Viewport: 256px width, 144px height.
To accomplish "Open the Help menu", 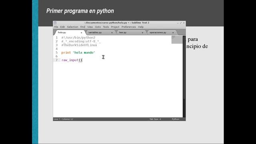I will [x=141, y=27].
